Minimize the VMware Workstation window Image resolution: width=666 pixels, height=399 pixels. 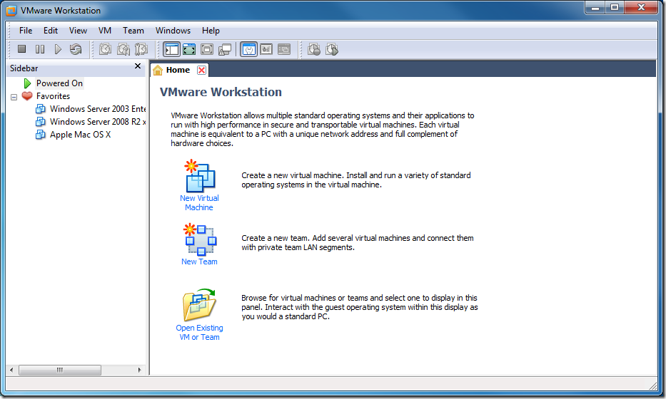[595, 8]
